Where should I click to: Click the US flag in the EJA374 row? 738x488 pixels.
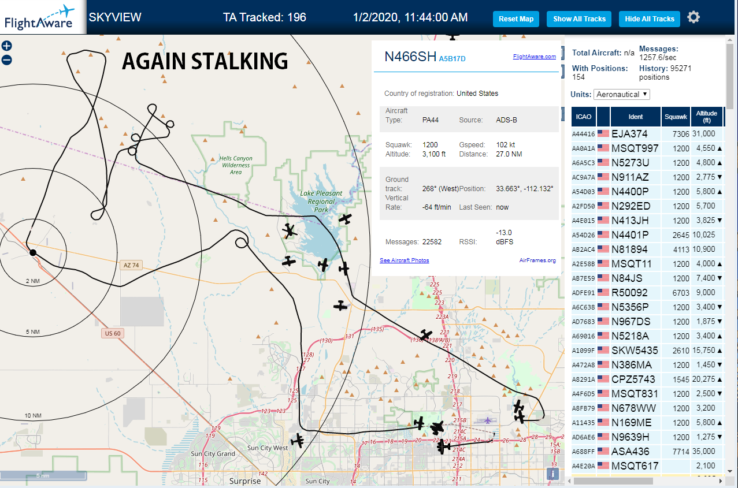[x=603, y=133]
